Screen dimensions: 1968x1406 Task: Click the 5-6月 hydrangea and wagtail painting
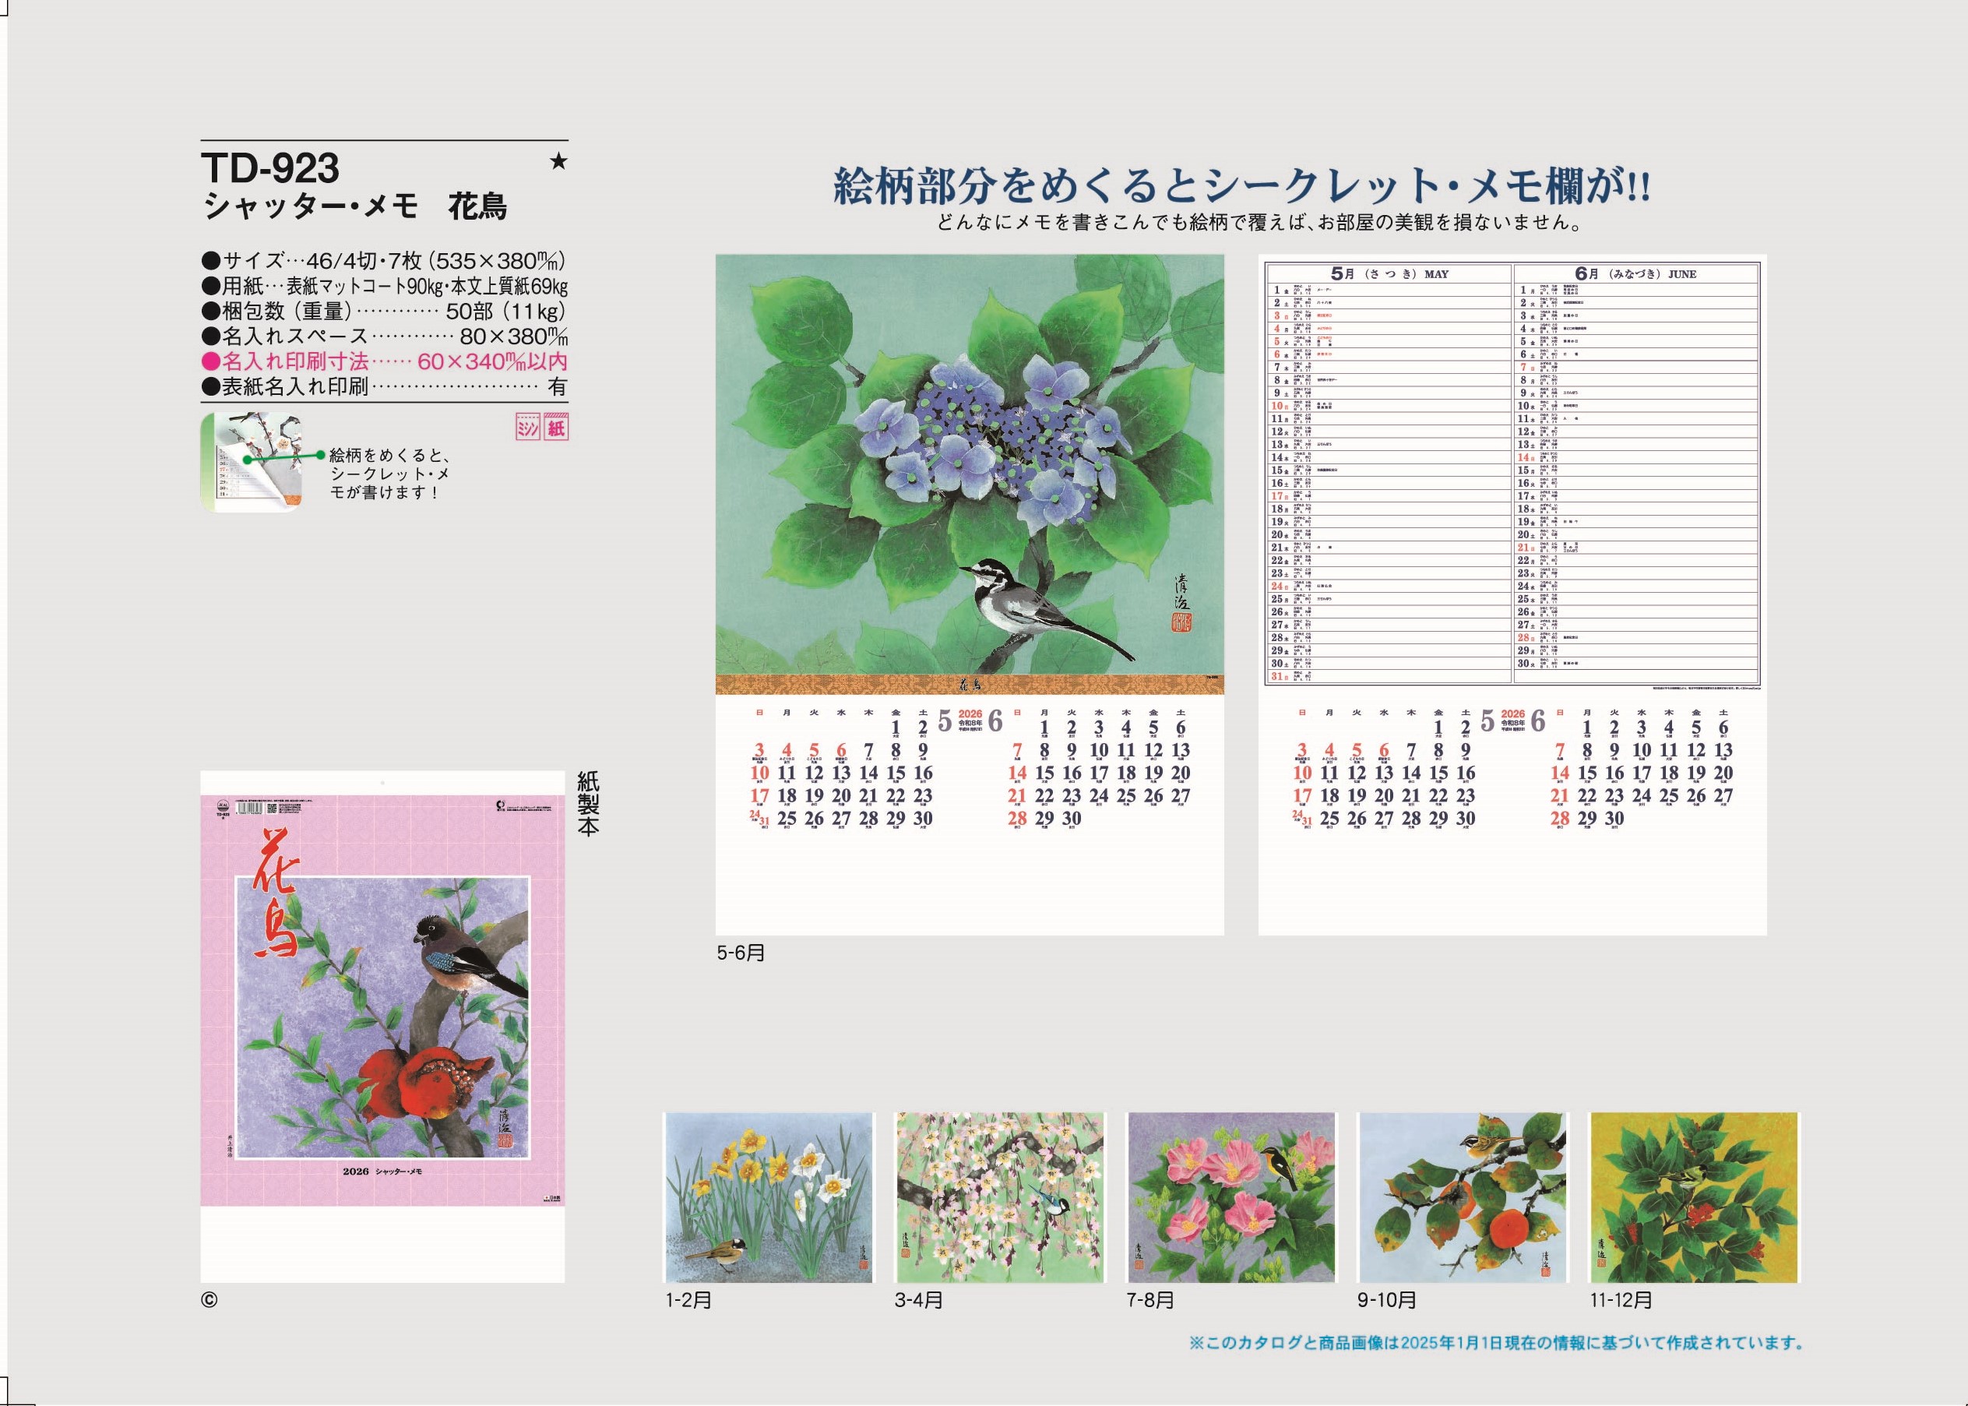tap(970, 464)
